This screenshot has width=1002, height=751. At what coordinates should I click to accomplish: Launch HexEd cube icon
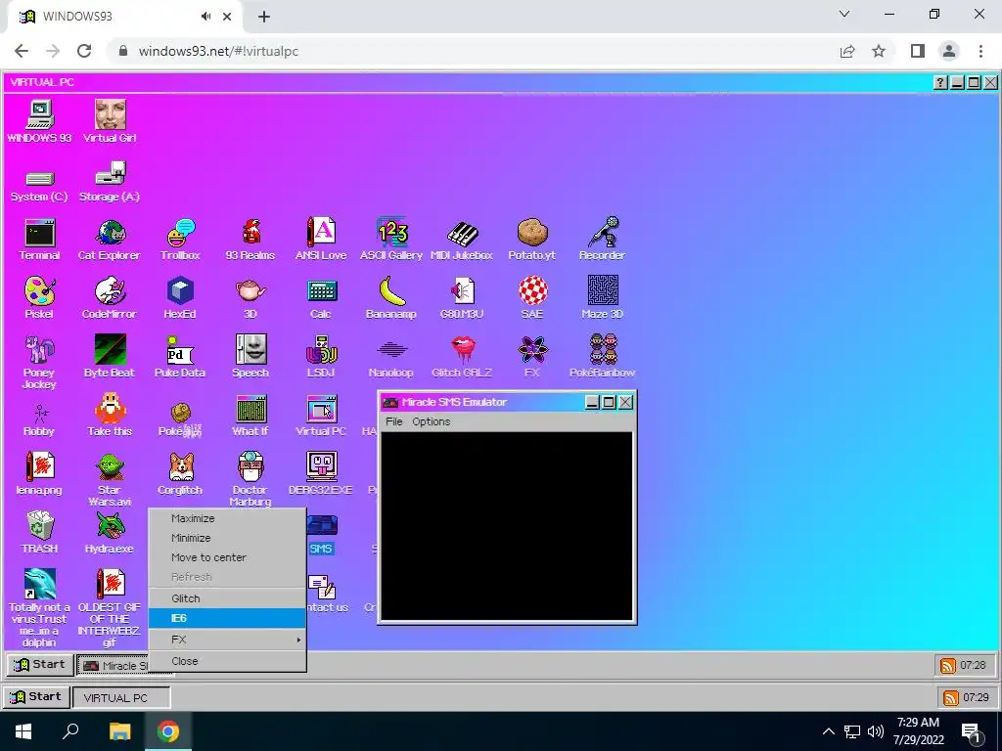(180, 298)
